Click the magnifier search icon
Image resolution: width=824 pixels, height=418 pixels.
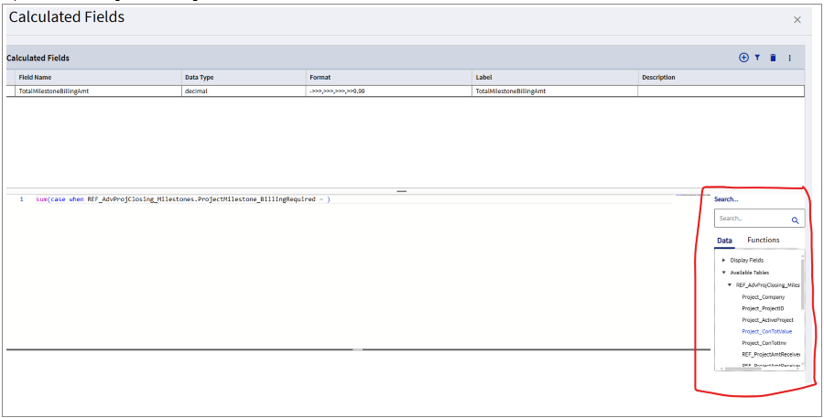coord(795,220)
